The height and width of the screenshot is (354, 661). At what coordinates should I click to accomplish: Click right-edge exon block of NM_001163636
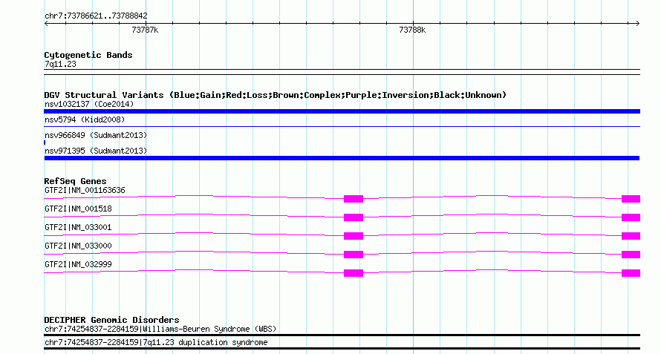pyautogui.click(x=631, y=199)
